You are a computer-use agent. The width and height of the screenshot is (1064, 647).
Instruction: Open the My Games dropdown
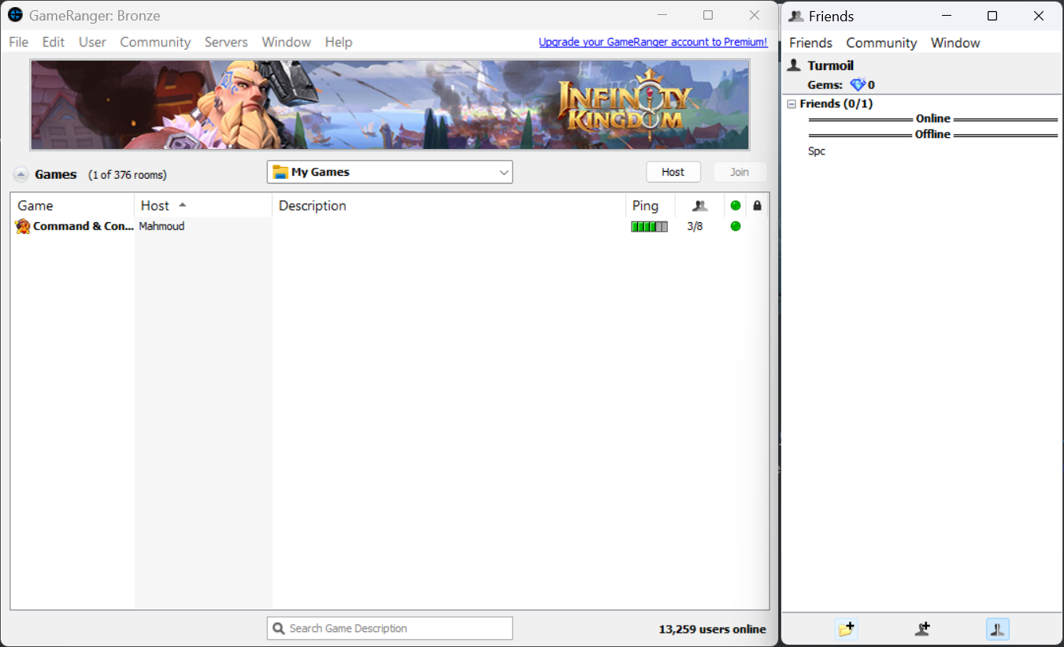[504, 173]
